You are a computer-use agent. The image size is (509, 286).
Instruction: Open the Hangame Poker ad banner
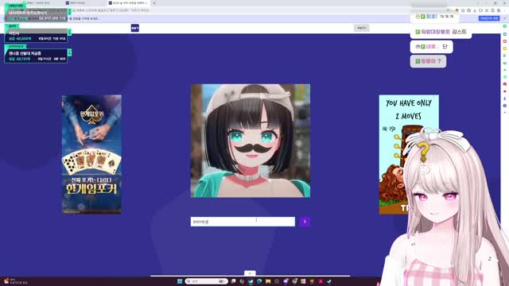tap(91, 154)
